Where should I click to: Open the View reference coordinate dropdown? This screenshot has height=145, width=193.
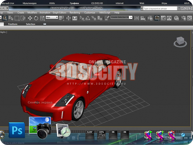click(52, 17)
